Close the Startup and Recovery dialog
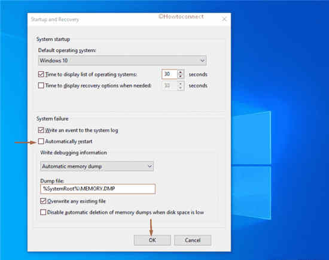 tap(224, 19)
